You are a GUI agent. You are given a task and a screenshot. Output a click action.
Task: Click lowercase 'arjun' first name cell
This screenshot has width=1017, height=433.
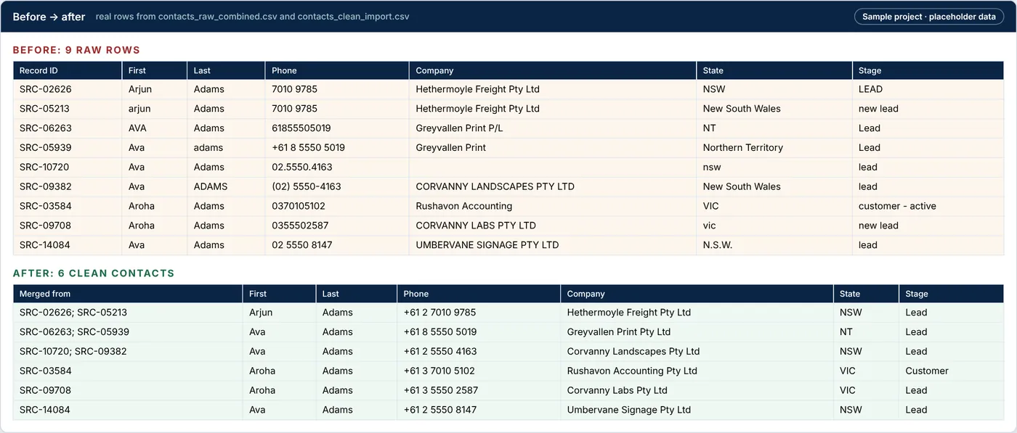point(155,109)
